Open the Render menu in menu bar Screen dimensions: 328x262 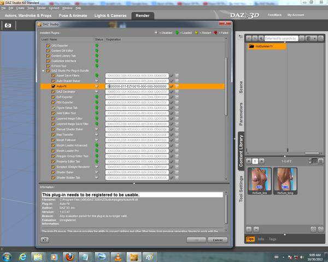click(x=41, y=8)
